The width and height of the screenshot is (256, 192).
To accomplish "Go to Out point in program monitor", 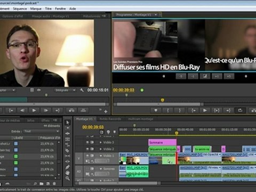I will tap(228, 110).
